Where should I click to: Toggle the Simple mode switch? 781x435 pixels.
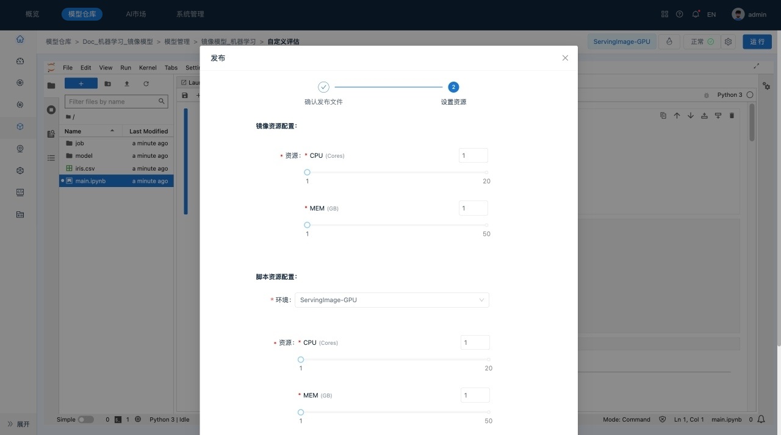pyautogui.click(x=85, y=419)
